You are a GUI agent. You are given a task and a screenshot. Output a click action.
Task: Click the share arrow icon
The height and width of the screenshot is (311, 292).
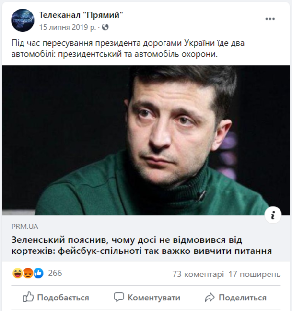click(210, 297)
